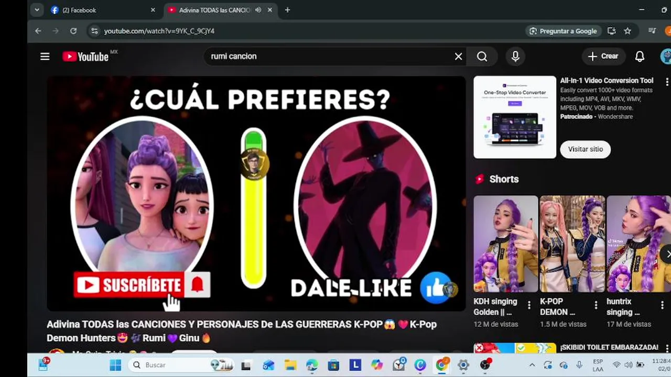Click the video player showing ¿CUÁL PREFIERES?
Viewport: 671px width, 377px height.
pyautogui.click(x=256, y=194)
